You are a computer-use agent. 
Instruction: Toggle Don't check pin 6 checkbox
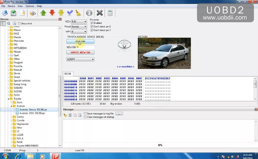click(92, 27)
